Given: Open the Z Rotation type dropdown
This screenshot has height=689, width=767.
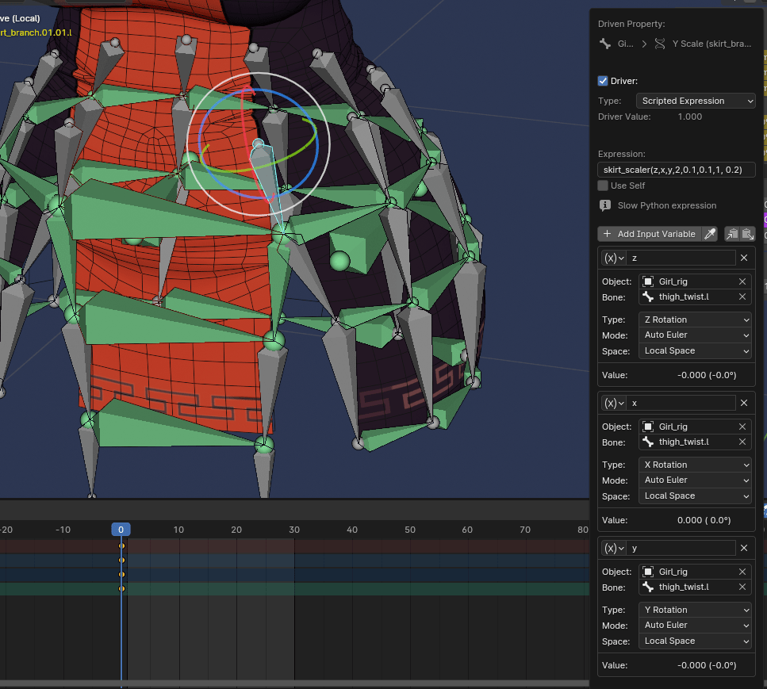Looking at the screenshot, I should (696, 320).
